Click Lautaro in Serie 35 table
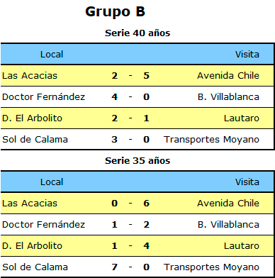 [242, 246]
